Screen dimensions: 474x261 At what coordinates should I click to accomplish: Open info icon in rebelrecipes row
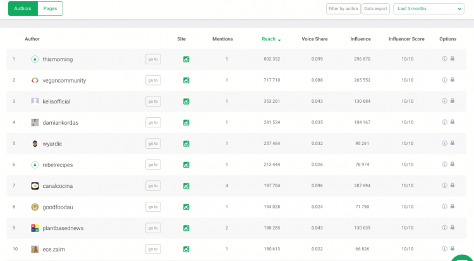point(444,165)
